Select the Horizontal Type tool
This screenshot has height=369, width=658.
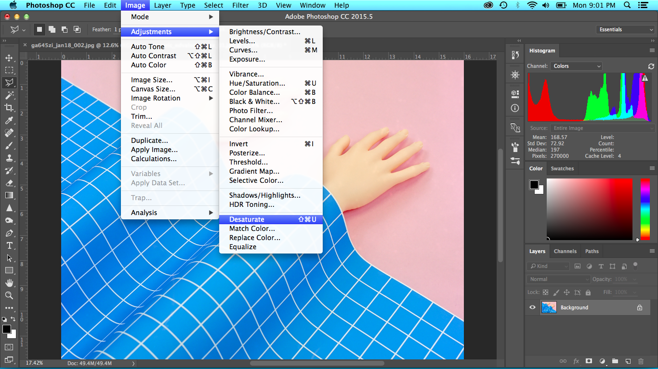[9, 245]
